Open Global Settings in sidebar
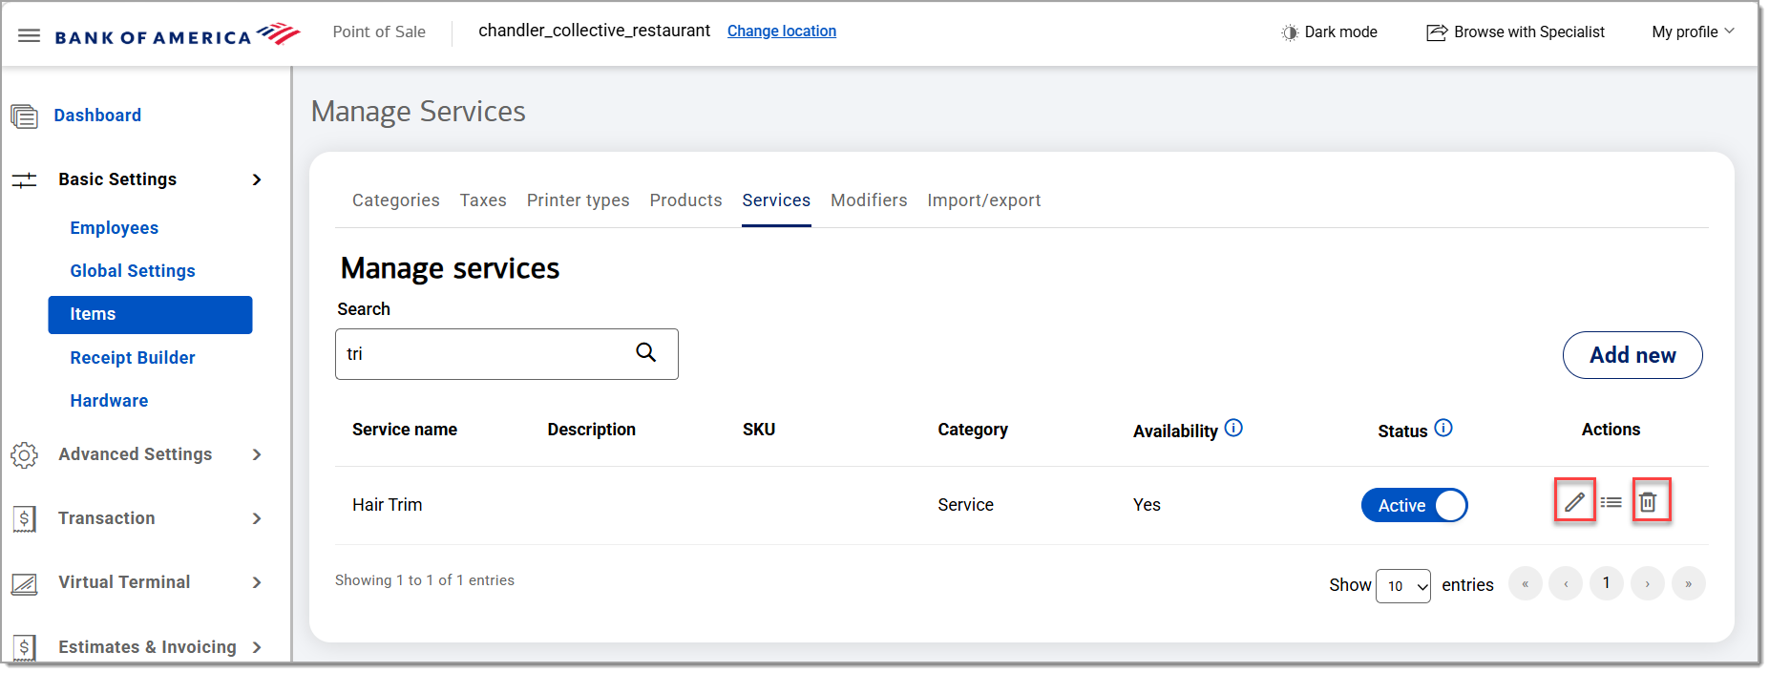 (133, 271)
